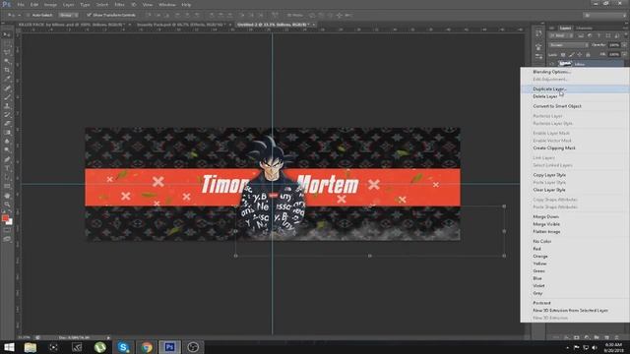
Task: Select the Healing Brush tool
Action: point(7,88)
